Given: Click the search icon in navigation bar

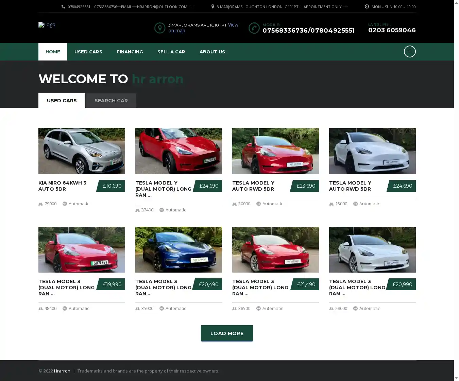Looking at the screenshot, I should click(x=409, y=52).
